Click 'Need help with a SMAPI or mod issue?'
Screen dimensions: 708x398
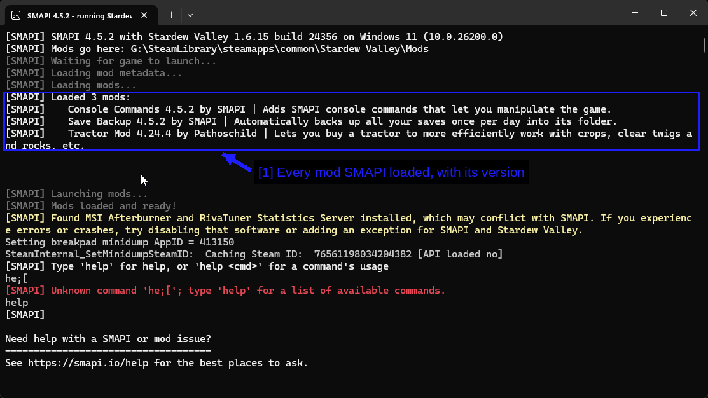tap(108, 339)
